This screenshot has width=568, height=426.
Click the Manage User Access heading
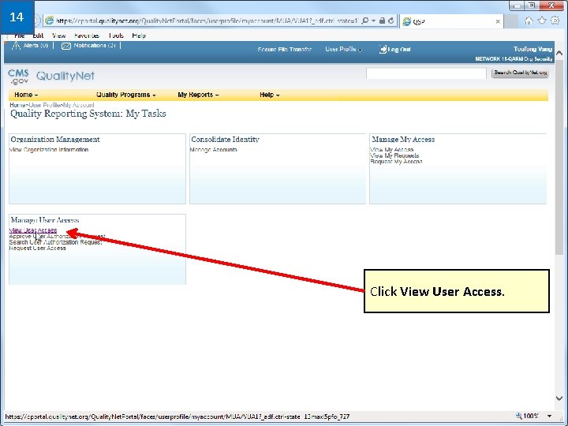click(45, 220)
